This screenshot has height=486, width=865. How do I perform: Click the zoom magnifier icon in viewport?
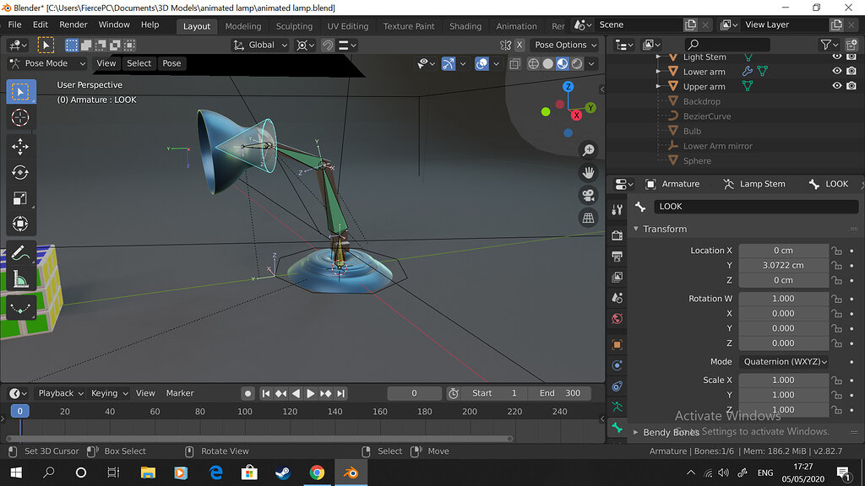coord(588,150)
